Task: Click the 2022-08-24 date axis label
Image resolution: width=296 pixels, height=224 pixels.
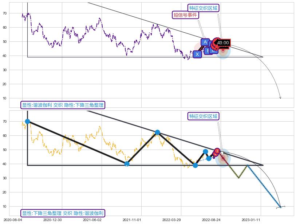Action: click(211, 220)
